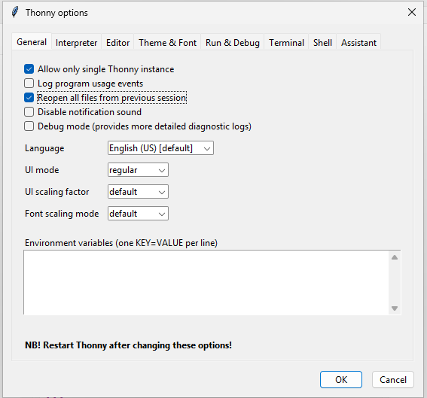
Task: Go to the Theme & Font tab
Action: coord(167,43)
